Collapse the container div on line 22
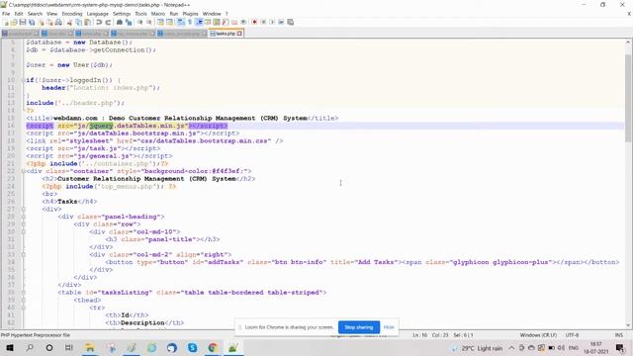633x356 pixels. click(23, 171)
